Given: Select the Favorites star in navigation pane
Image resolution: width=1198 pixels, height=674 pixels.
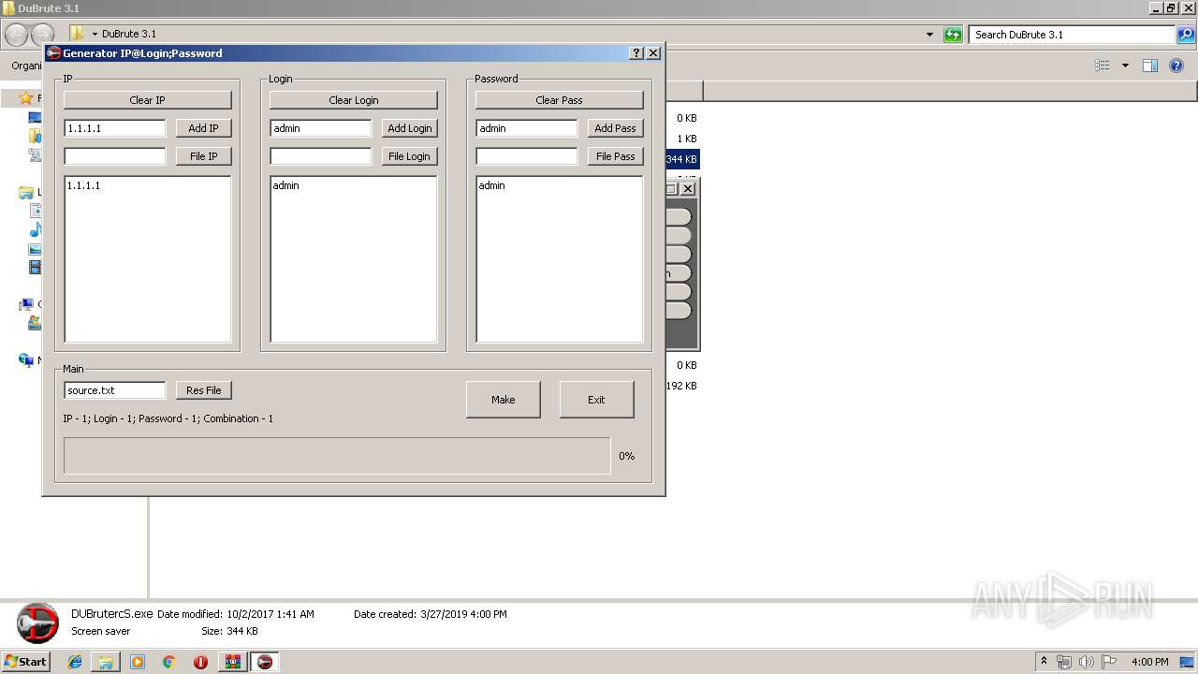Looking at the screenshot, I should click(26, 98).
